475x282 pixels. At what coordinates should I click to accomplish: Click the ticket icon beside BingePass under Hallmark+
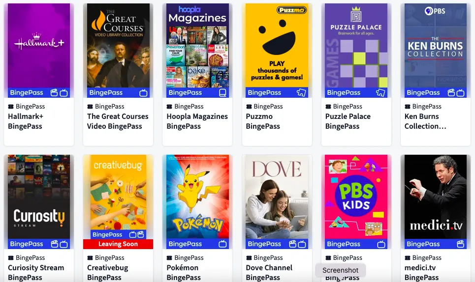pos(11,107)
